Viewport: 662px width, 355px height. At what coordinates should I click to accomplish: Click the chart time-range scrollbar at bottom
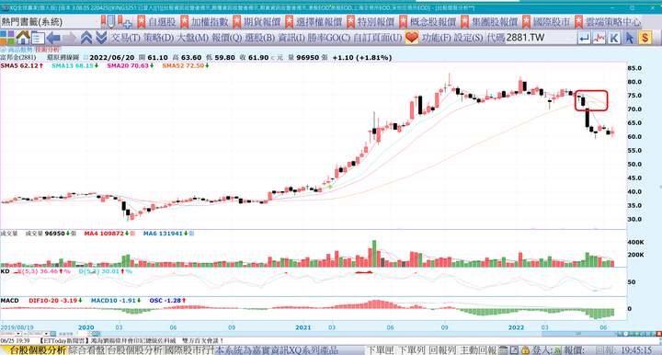click(x=578, y=334)
